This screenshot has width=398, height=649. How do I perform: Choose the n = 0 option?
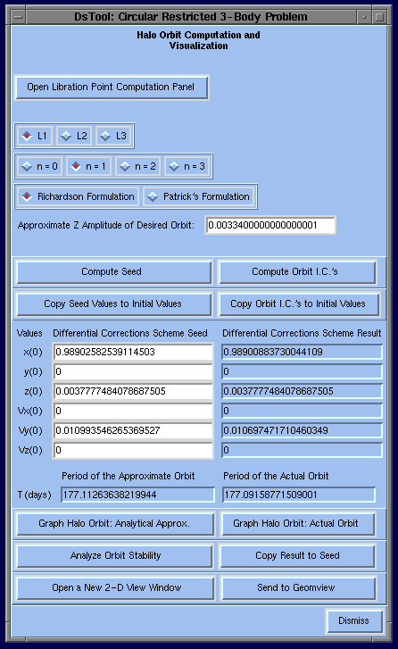[40, 166]
